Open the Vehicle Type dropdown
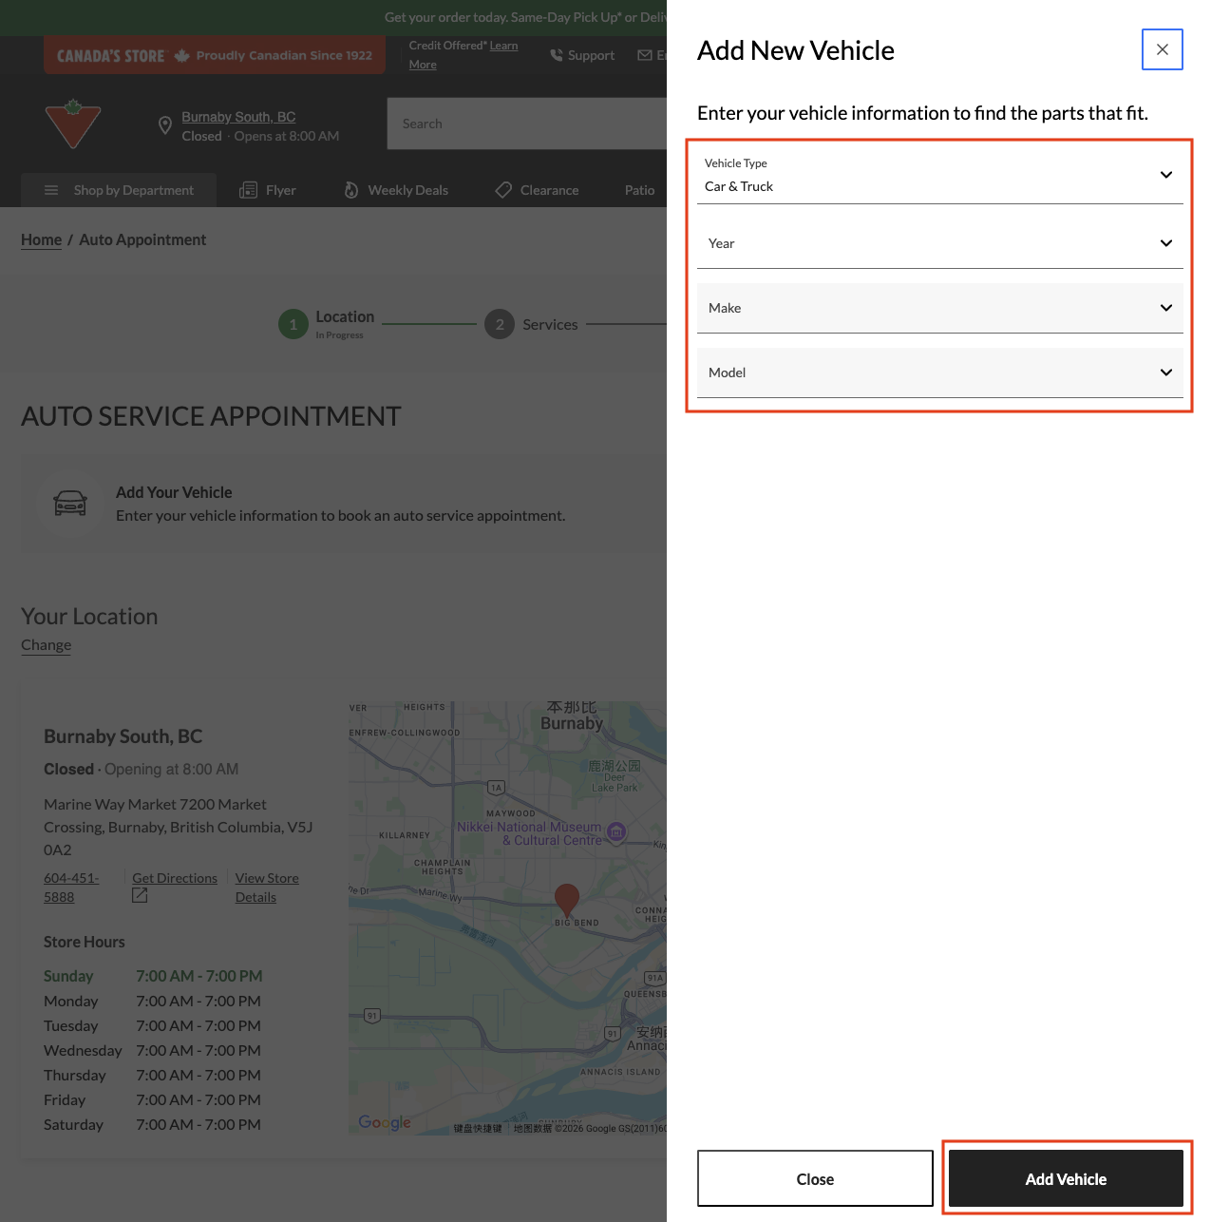The width and height of the screenshot is (1211, 1222). [x=939, y=175]
